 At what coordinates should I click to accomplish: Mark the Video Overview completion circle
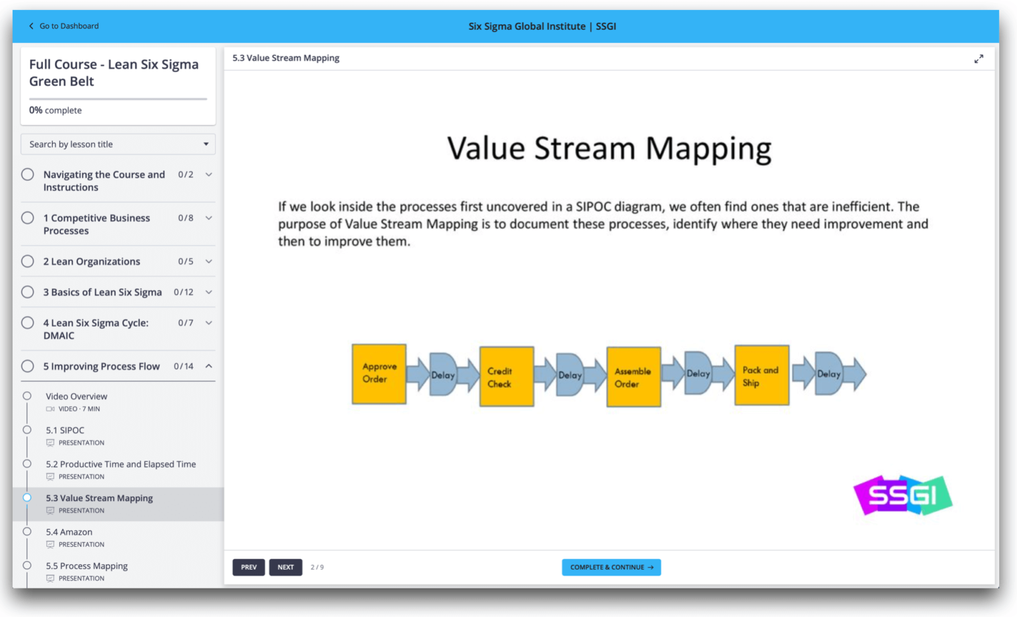(27, 395)
